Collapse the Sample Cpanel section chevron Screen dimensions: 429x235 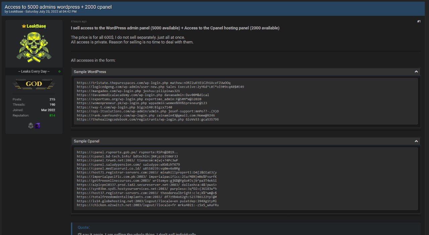pos(416,141)
